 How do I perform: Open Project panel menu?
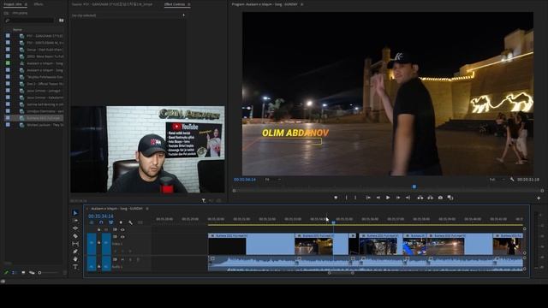click(x=27, y=4)
